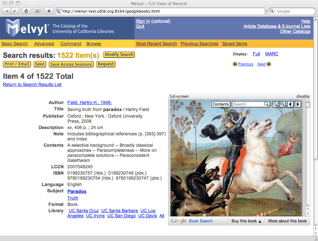Screen dimensions: 318x241
Task: Open author link Field, Hartry H.
Action: 90,102
